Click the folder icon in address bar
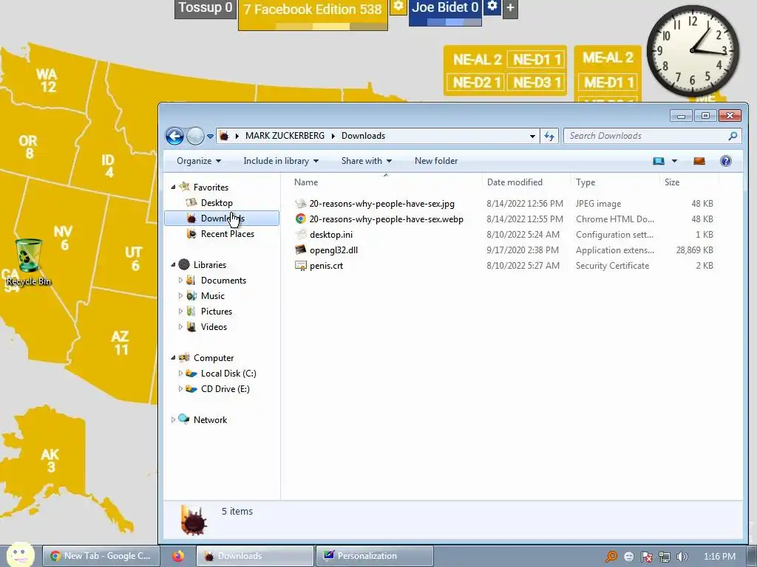This screenshot has width=757, height=567. (x=223, y=136)
